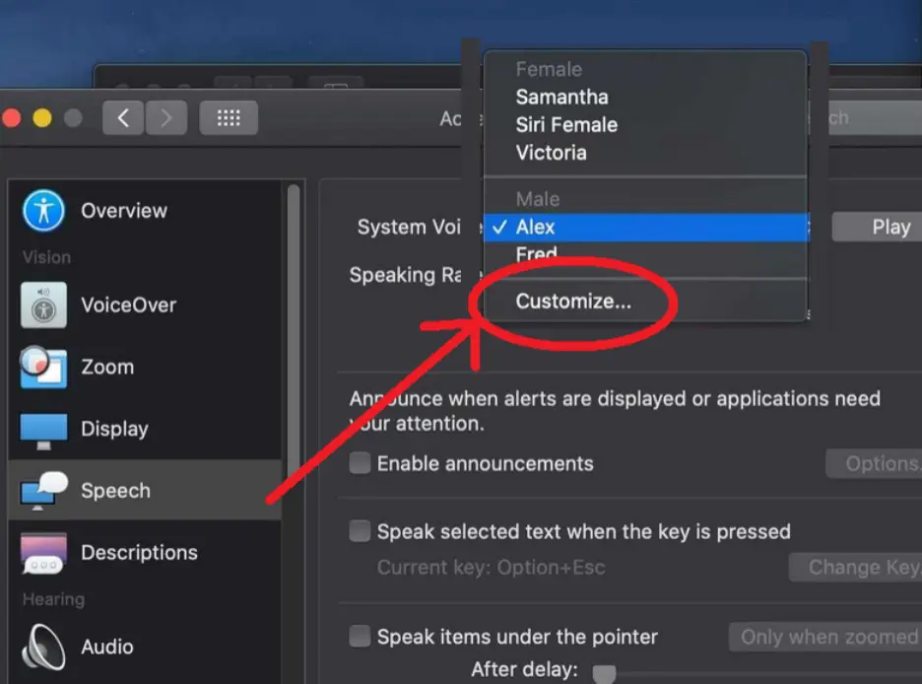Click the Change Key button
Image resolution: width=922 pixels, height=684 pixels.
856,567
